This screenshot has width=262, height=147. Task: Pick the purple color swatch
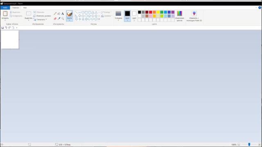coord(173,12)
